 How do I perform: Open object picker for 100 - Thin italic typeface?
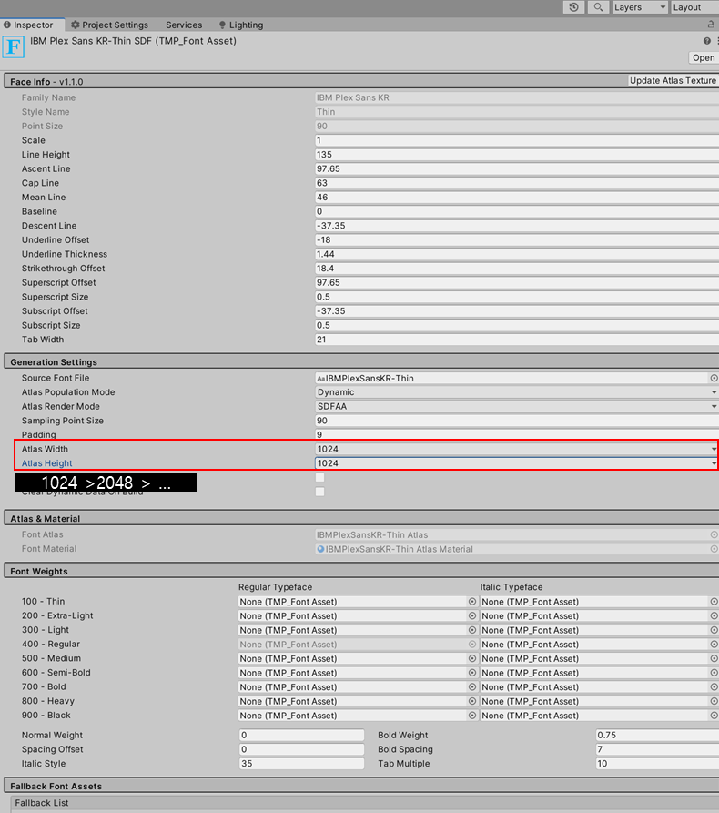point(714,602)
